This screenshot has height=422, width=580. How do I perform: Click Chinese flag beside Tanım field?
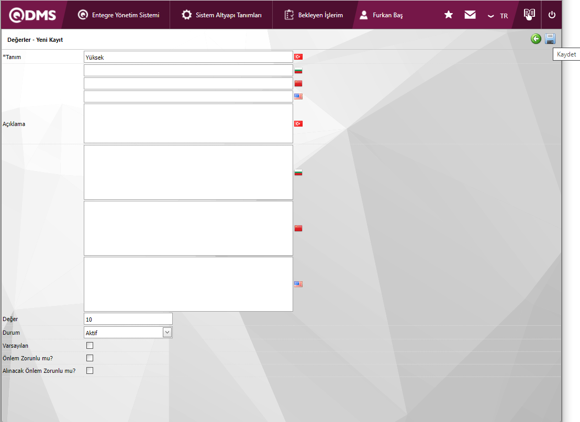pos(298,84)
